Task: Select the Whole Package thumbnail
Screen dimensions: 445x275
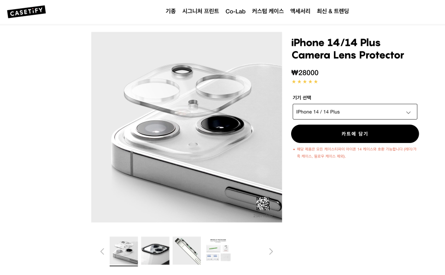Action: [218, 251]
